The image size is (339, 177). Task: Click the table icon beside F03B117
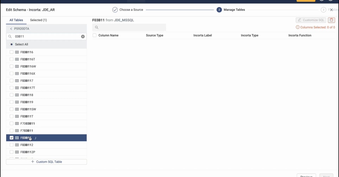point(17,81)
